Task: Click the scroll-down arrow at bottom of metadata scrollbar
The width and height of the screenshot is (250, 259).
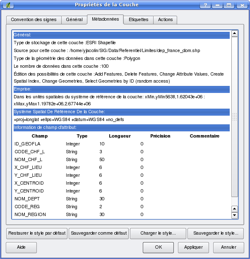Action: [x=235, y=215]
